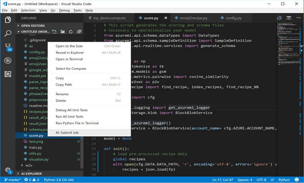Open the View menu
304x183 pixels.
tap(43, 10)
